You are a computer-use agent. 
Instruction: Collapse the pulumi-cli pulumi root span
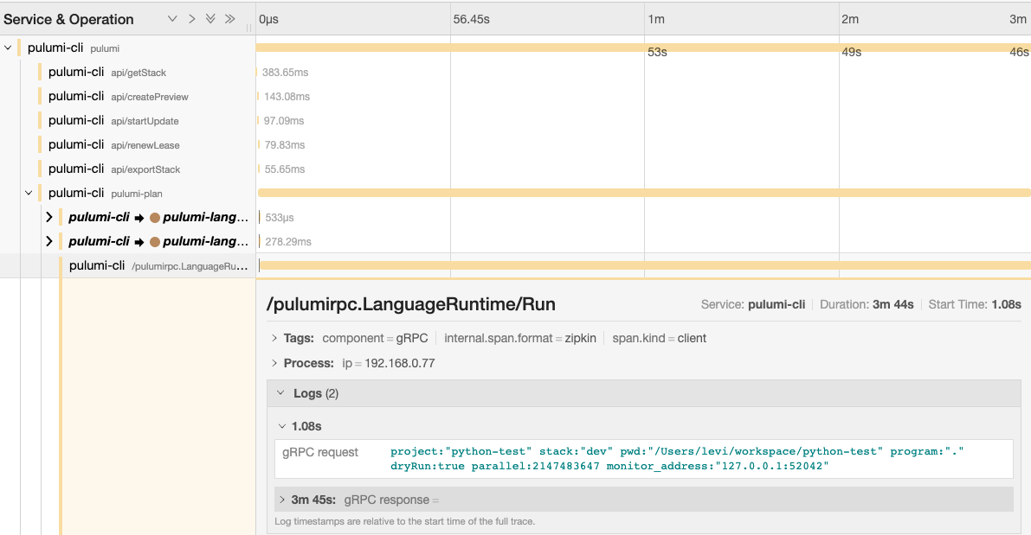7,48
